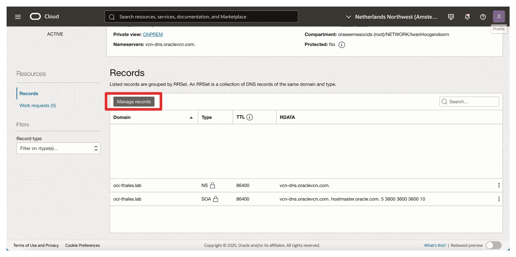516x257 pixels.
Task: Open the Cloud Shell developer tools icon
Action: [451, 17]
